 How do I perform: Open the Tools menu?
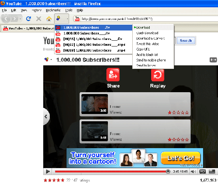coord(69,10)
